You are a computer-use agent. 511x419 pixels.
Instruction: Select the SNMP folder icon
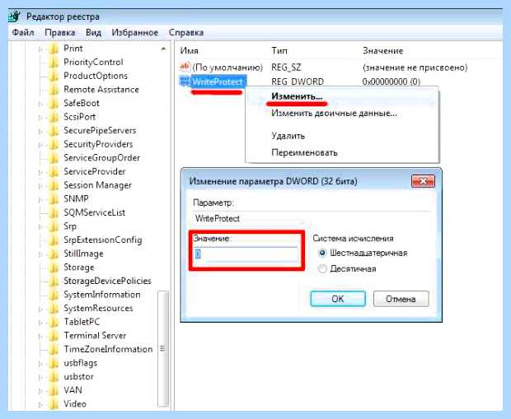click(54, 199)
